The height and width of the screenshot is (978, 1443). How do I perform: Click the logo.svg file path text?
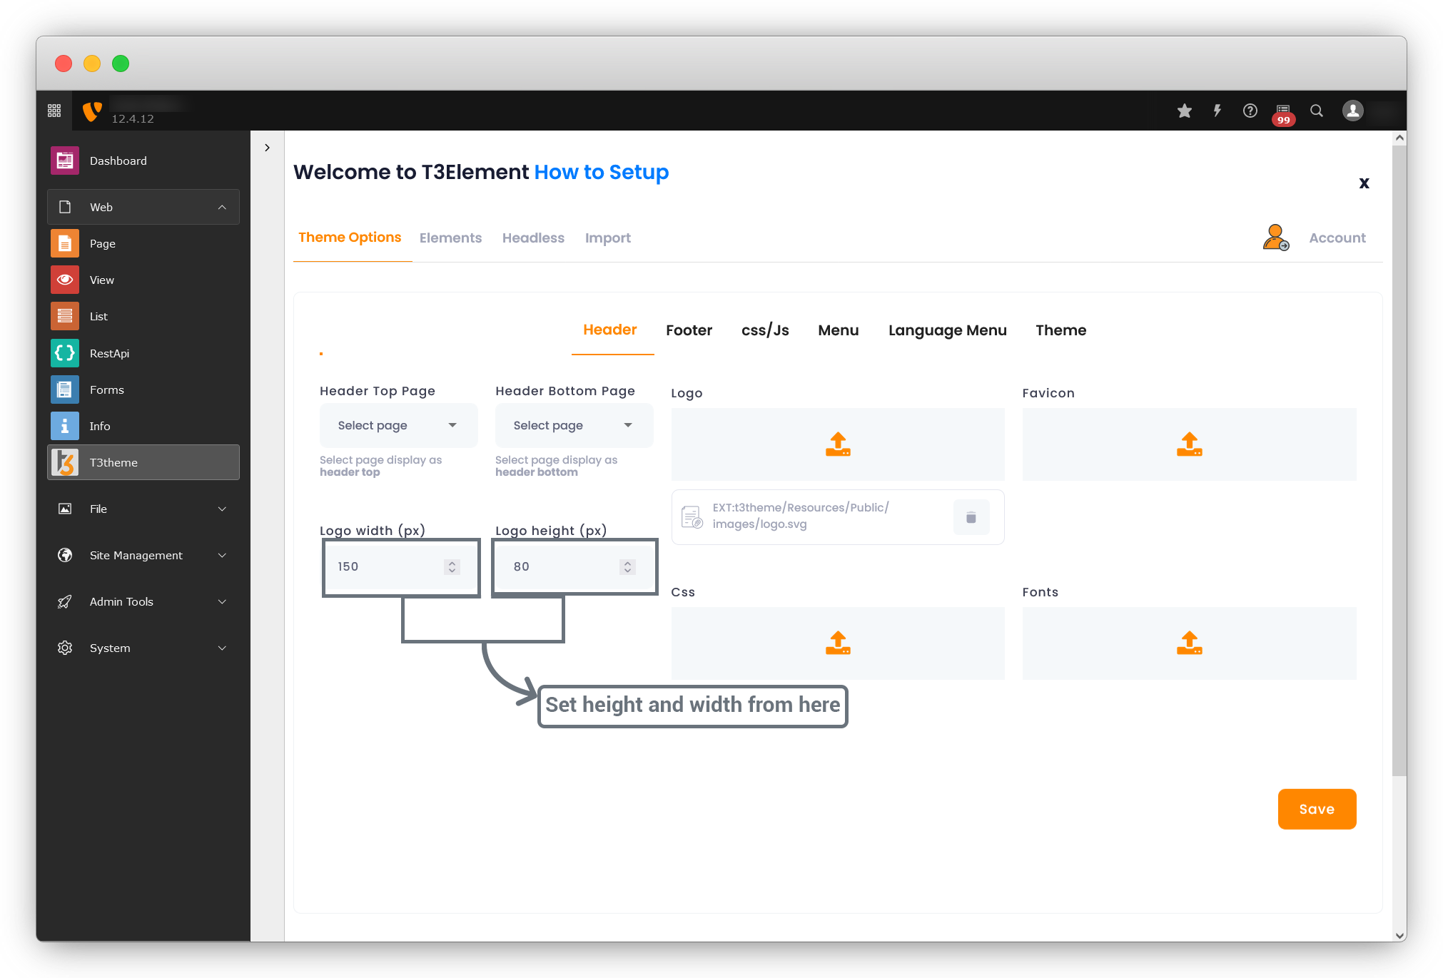(x=801, y=516)
